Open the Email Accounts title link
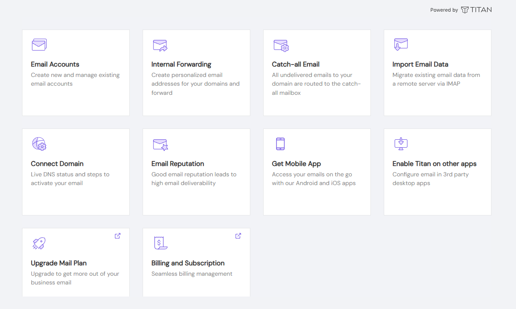516x309 pixels. (x=55, y=64)
